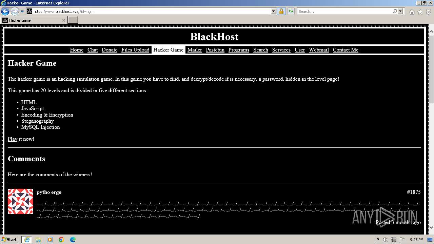Go to Programs section
This screenshot has height=244, width=434.
point(239,50)
